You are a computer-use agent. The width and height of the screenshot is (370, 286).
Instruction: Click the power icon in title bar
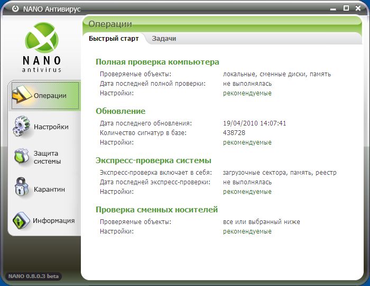point(15,9)
